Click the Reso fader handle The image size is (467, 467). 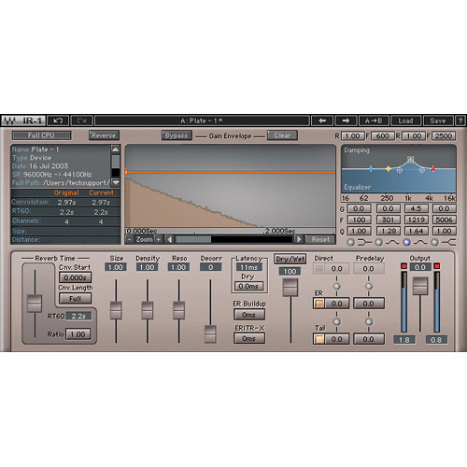coord(178,310)
